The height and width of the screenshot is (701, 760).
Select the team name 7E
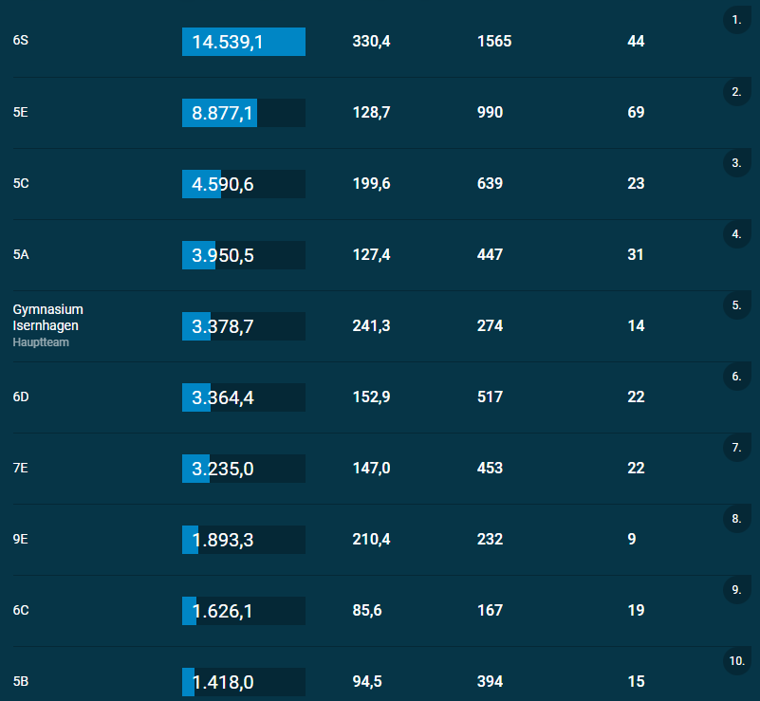pos(20,468)
